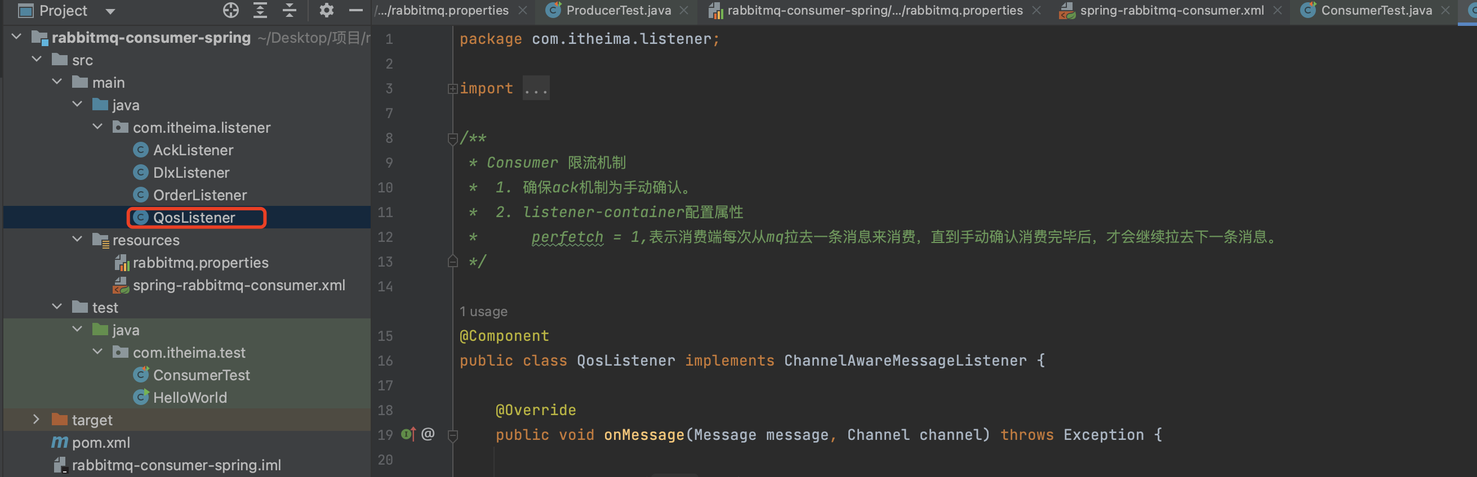The height and width of the screenshot is (477, 1477).
Task: Click the implementing-method arrow icon on line 19
Action: point(408,434)
